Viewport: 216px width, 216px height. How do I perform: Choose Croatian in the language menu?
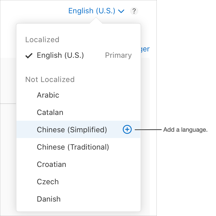click(51, 164)
